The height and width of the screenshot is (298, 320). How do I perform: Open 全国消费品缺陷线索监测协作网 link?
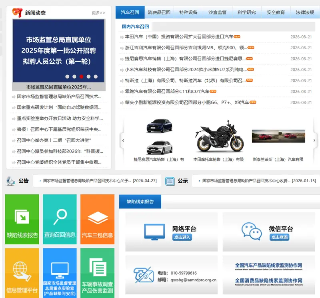click(x=268, y=282)
